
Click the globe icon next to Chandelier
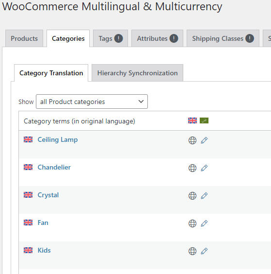(192, 168)
